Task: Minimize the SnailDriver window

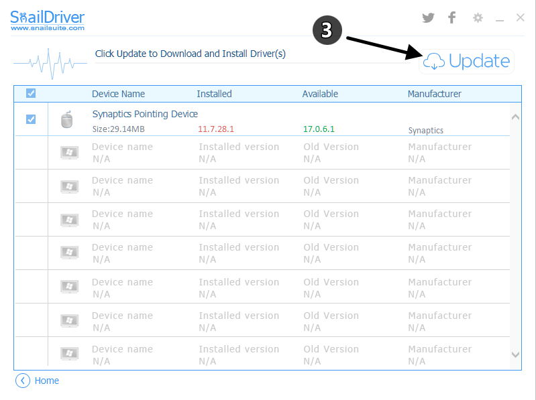Action: [500, 19]
